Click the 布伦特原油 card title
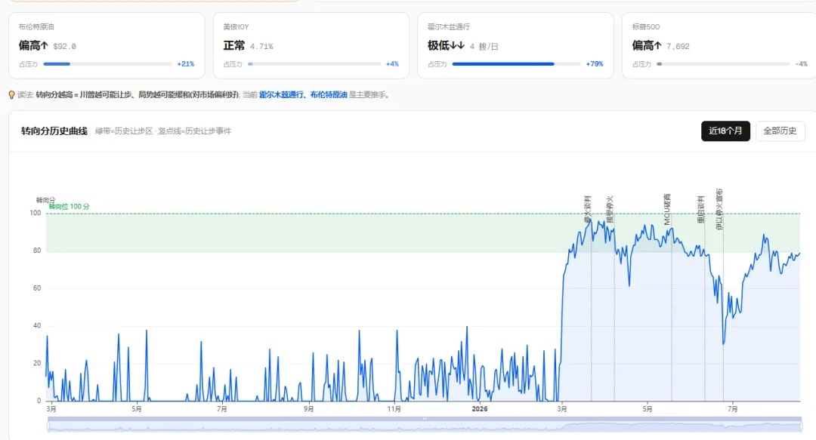The width and height of the screenshot is (816, 440). [x=36, y=26]
